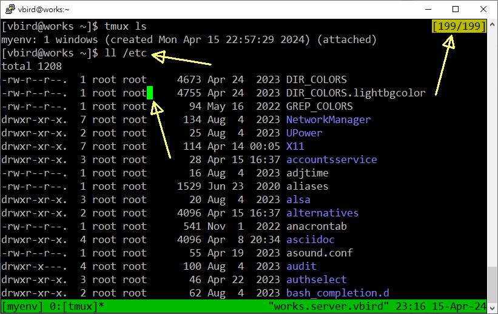Screen dimensions: 498x314
Task: Close the vbird@works terminal window
Action: point(483,9)
